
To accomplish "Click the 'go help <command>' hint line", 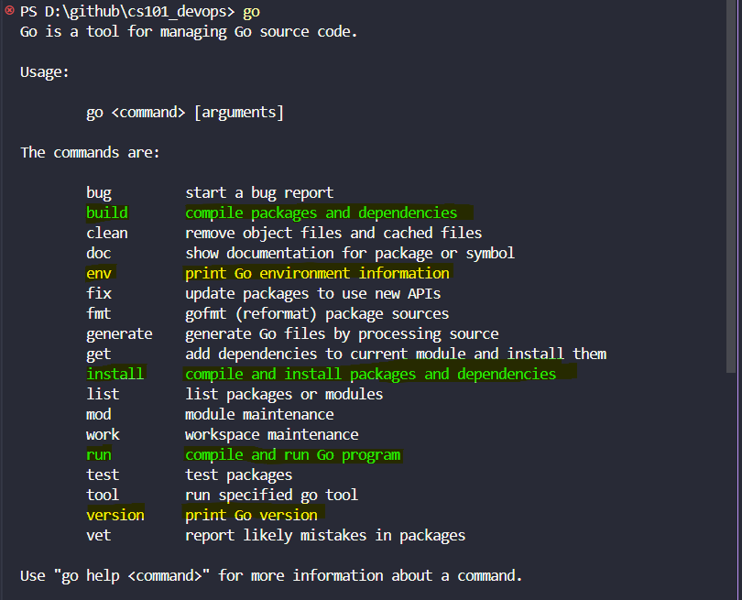I will [271, 576].
